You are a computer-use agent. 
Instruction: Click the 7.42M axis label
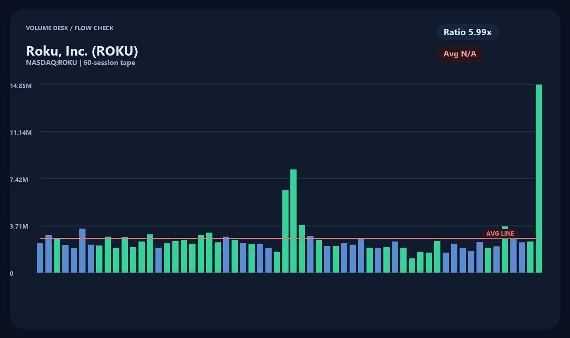point(19,180)
